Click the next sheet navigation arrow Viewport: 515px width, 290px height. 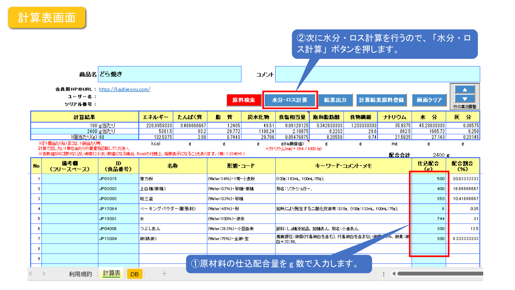click(x=44, y=274)
